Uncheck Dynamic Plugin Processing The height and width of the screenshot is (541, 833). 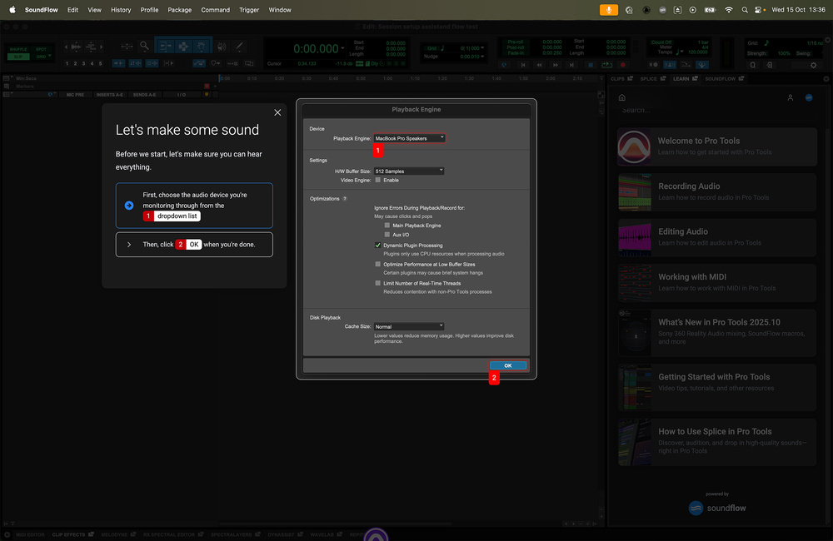click(x=378, y=246)
